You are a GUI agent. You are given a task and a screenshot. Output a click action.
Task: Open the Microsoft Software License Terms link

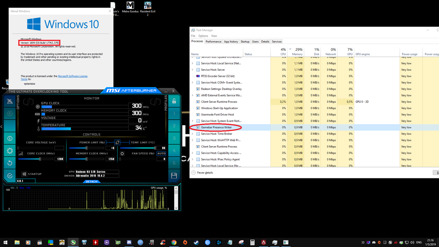[73, 76]
